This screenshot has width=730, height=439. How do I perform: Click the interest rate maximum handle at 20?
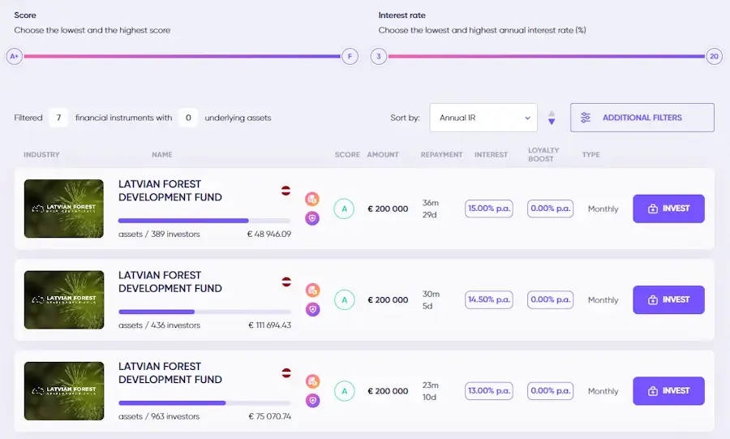point(714,57)
